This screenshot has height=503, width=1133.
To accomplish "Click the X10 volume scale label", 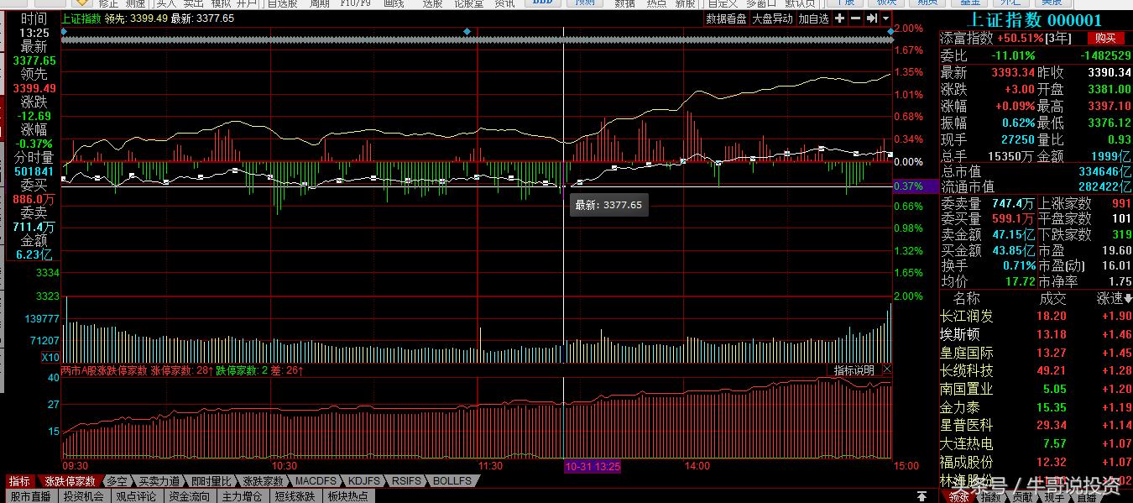I will (x=50, y=358).
